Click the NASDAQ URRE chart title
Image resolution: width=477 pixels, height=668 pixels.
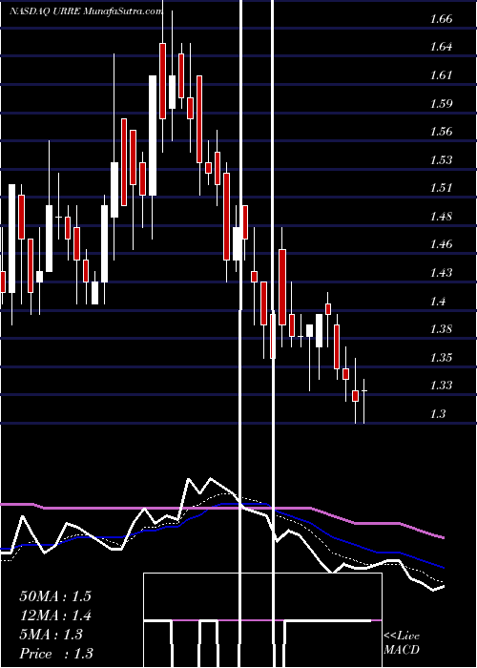86,11
